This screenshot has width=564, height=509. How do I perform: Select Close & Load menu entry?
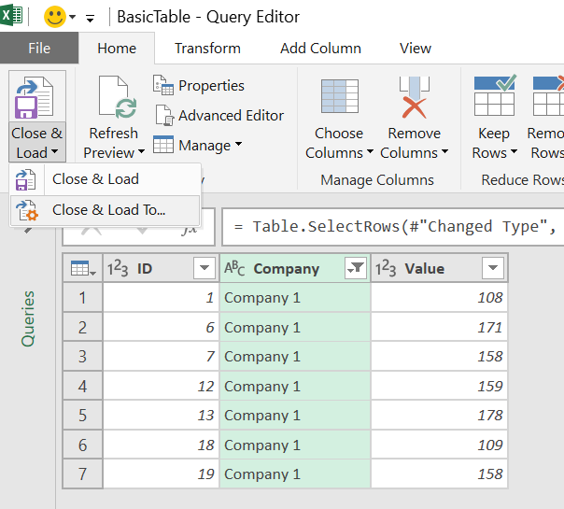(x=105, y=178)
